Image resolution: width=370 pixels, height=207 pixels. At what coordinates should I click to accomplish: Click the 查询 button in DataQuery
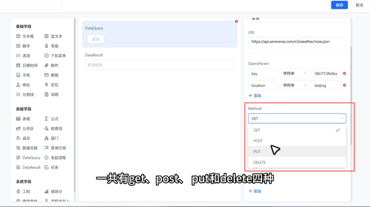click(x=96, y=39)
